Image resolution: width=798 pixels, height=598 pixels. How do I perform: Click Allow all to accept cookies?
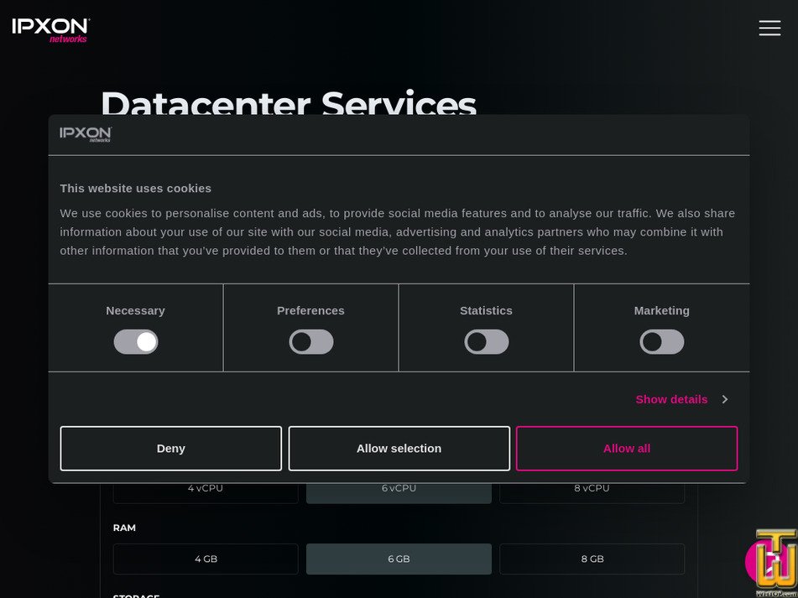[626, 448]
